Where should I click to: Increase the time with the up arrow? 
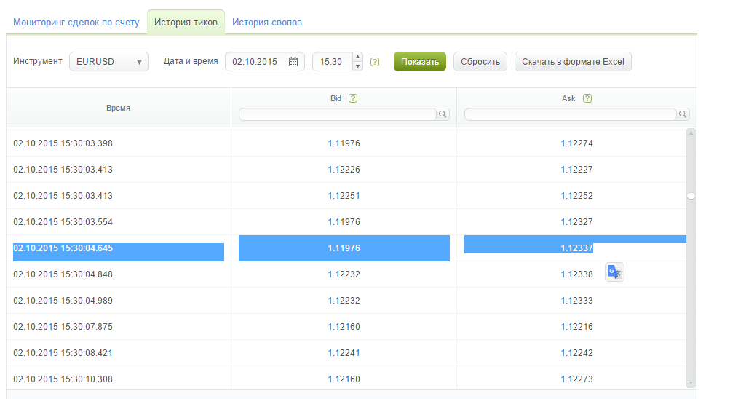(x=357, y=57)
